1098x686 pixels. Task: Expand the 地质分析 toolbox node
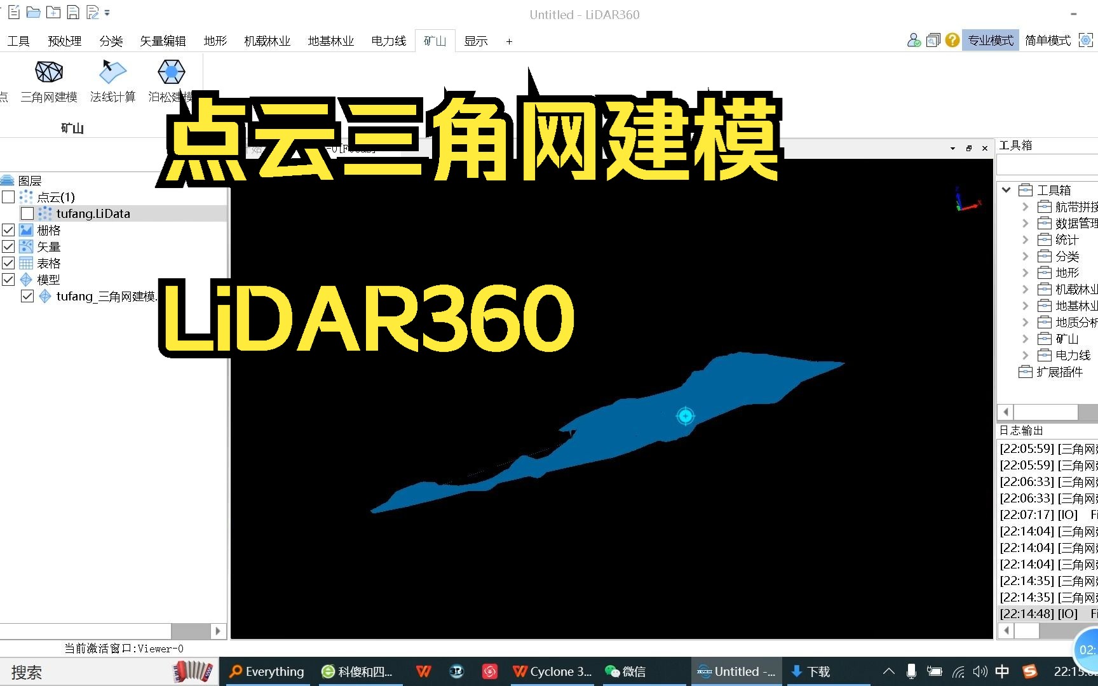click(x=1025, y=322)
